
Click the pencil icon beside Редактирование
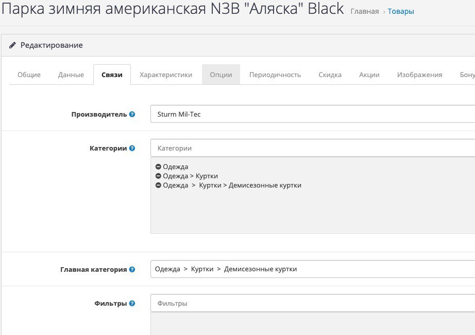(x=12, y=45)
